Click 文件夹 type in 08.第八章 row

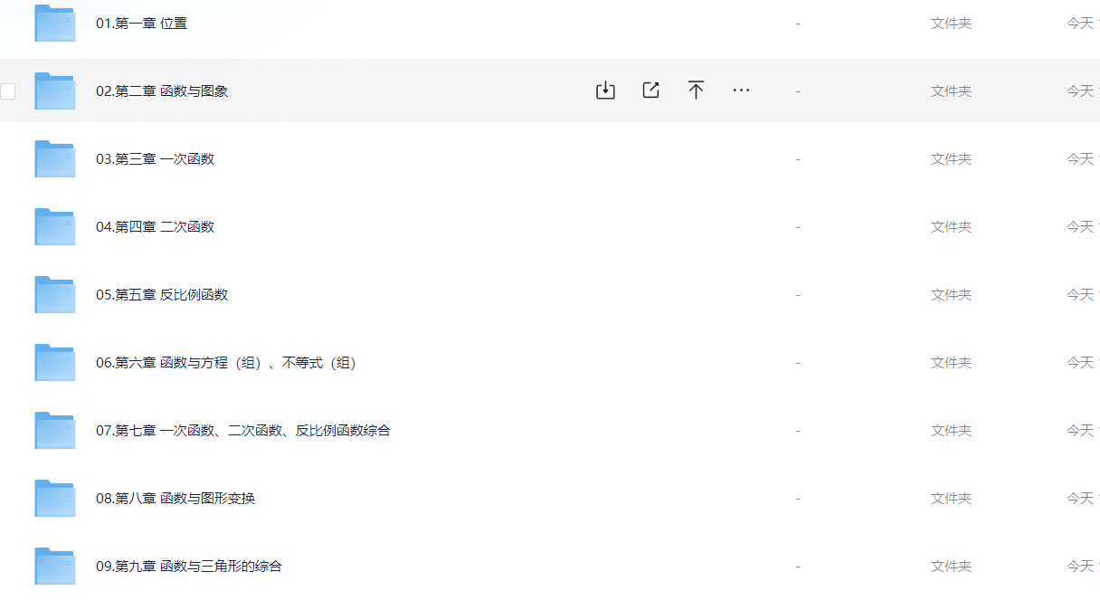point(952,499)
